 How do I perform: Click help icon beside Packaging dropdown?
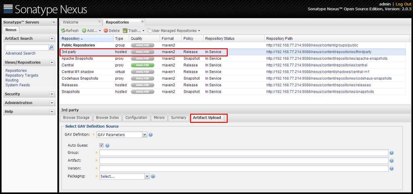click(x=153, y=177)
